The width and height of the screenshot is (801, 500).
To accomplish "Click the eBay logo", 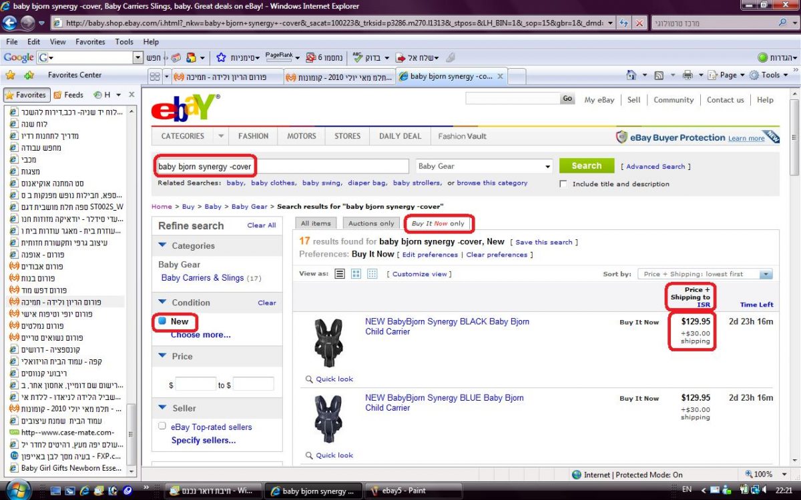I will 184,107.
